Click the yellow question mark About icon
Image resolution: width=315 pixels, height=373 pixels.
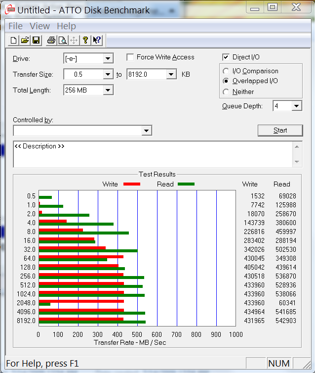(85, 41)
